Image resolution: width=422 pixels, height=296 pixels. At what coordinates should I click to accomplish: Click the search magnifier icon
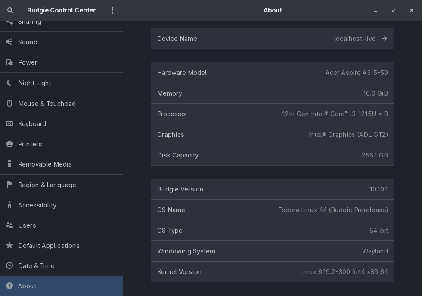pos(10,10)
